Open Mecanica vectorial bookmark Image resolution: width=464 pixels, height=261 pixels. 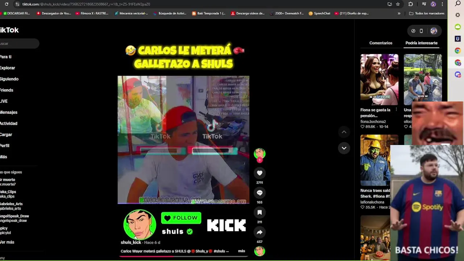pos(131,13)
